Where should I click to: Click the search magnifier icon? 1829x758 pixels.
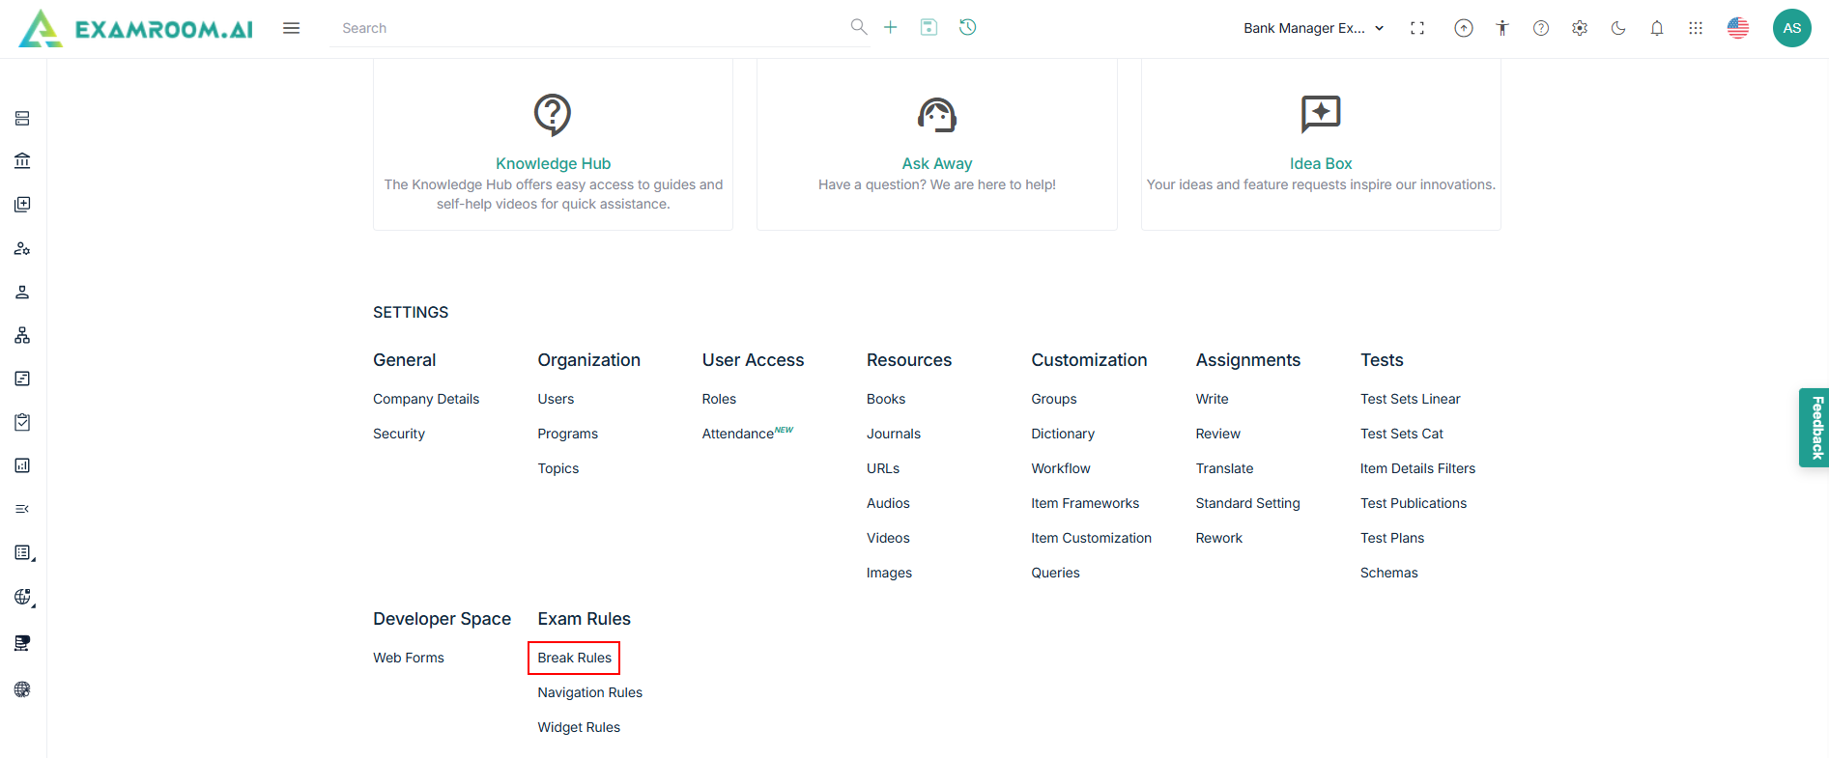(858, 27)
